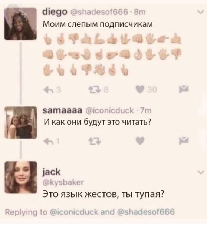Send diego's tweet via direct message
The image size is (207, 235).
pos(184,89)
